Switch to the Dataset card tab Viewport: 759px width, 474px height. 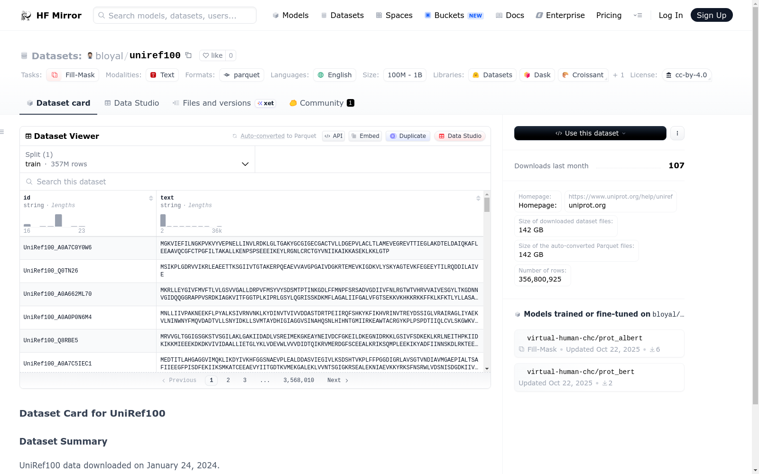pyautogui.click(x=58, y=103)
